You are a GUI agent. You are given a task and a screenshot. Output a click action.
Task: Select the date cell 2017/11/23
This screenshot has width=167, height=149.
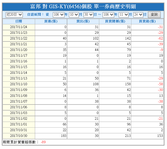coord(19,33)
